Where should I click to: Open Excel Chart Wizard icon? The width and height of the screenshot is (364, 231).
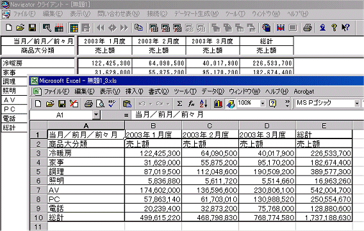(x=218, y=103)
